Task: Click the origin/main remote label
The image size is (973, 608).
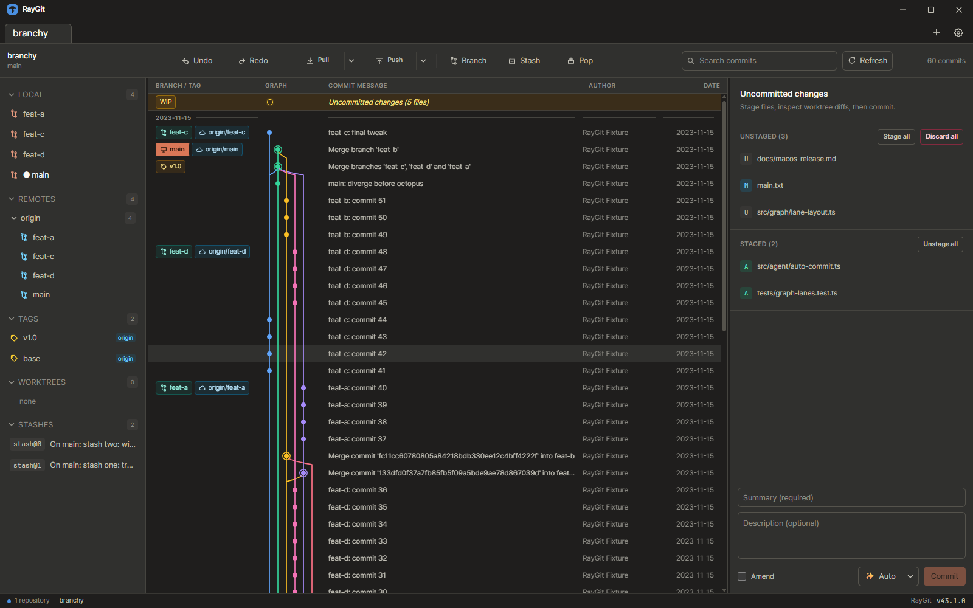Action: (x=217, y=150)
